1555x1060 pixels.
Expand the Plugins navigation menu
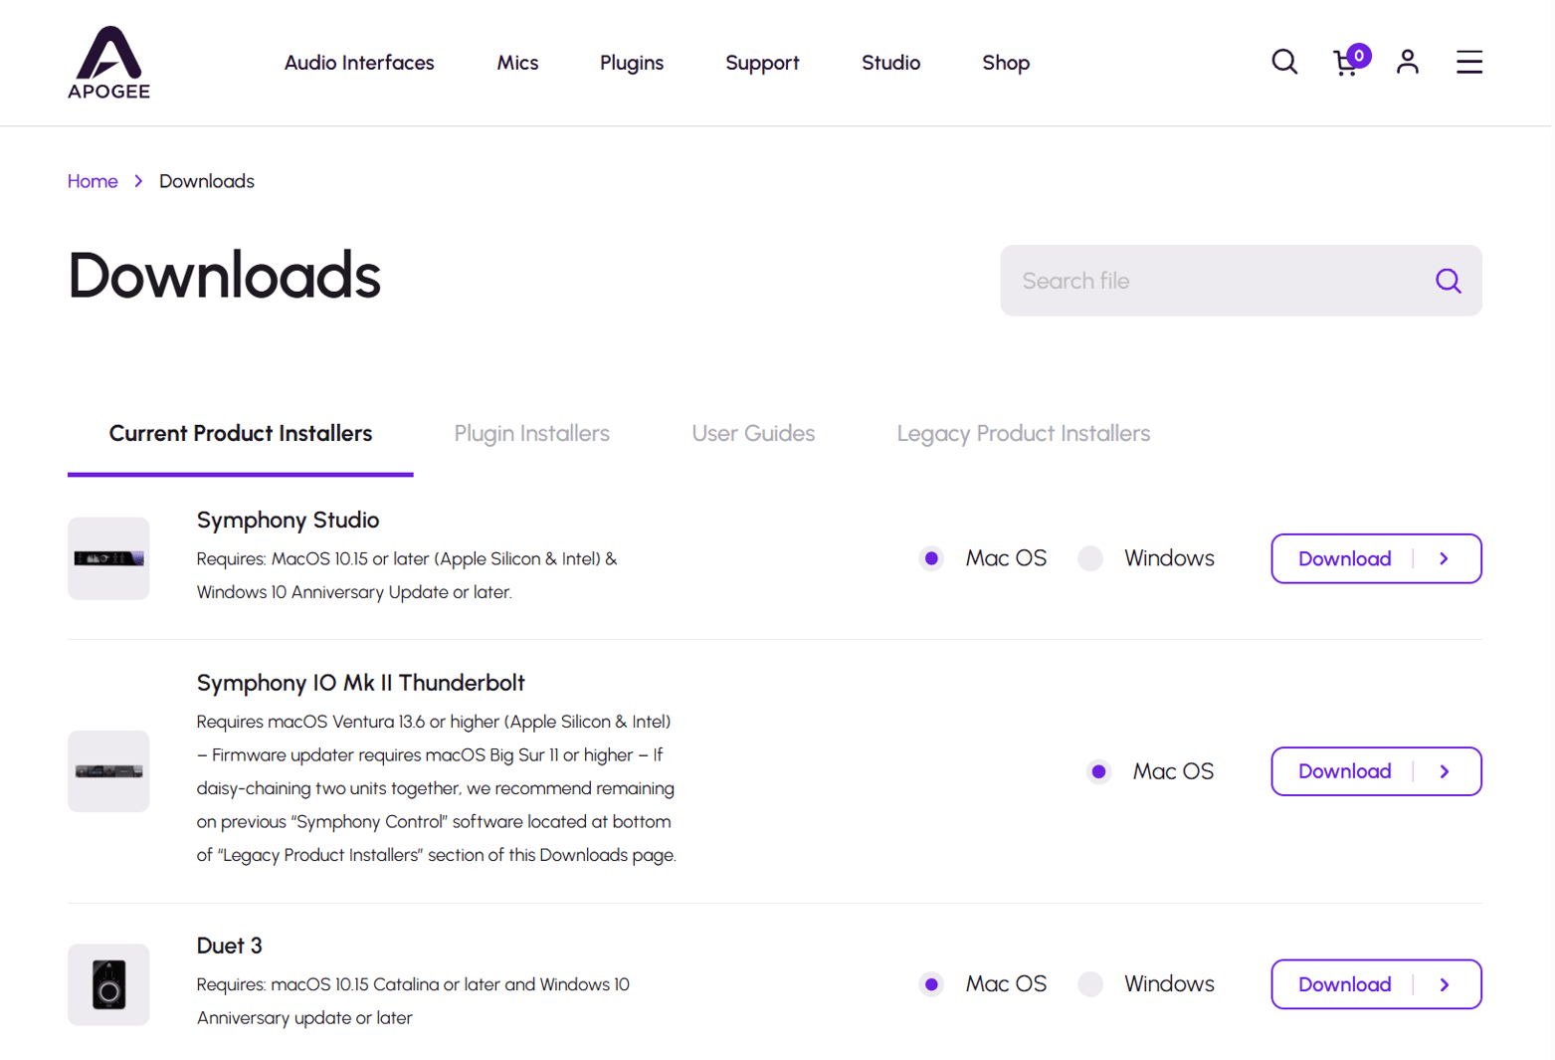coord(631,63)
